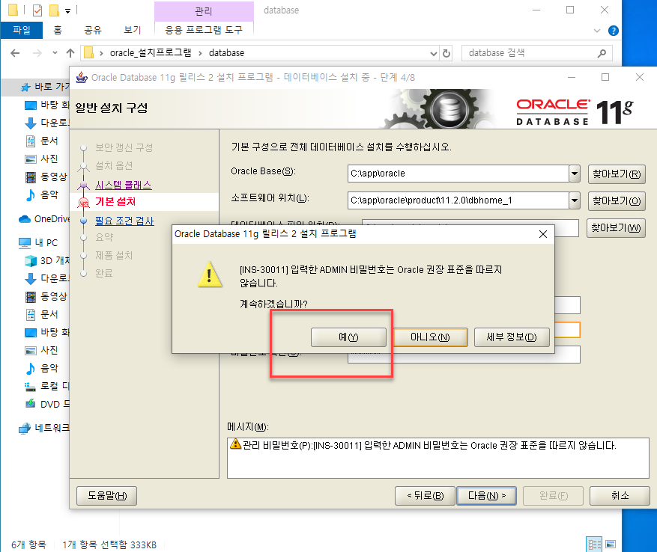Open the 공유 ribbon tab in Explorer
Image resolution: width=657 pixels, height=552 pixels.
[x=93, y=30]
